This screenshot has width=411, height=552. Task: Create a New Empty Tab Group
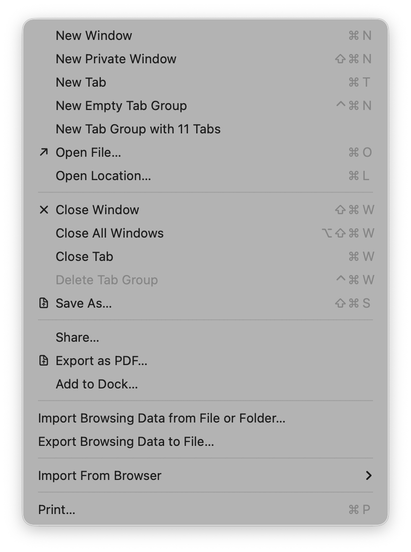click(x=121, y=105)
